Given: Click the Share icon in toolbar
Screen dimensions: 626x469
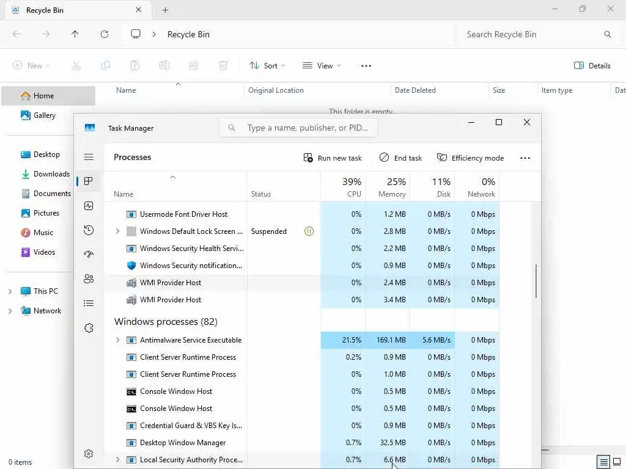Looking at the screenshot, I should [194, 66].
